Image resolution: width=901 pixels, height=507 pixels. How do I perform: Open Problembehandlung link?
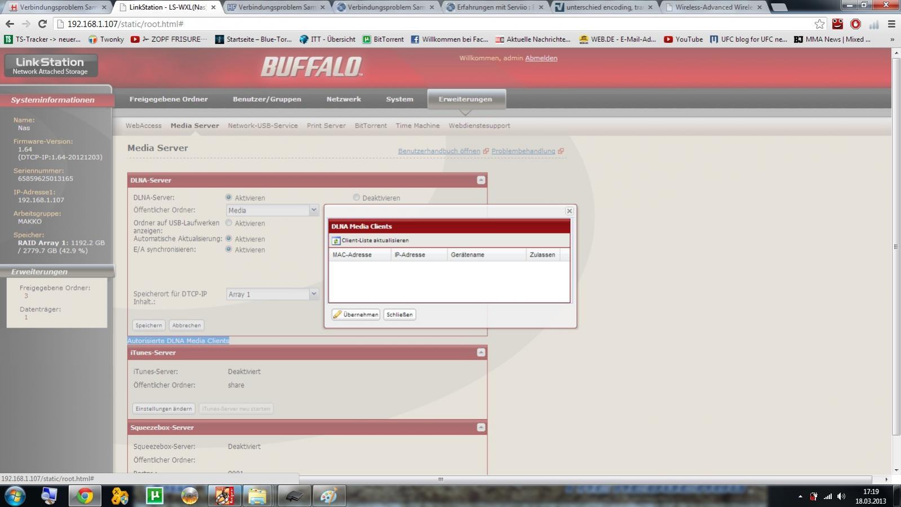(x=523, y=151)
